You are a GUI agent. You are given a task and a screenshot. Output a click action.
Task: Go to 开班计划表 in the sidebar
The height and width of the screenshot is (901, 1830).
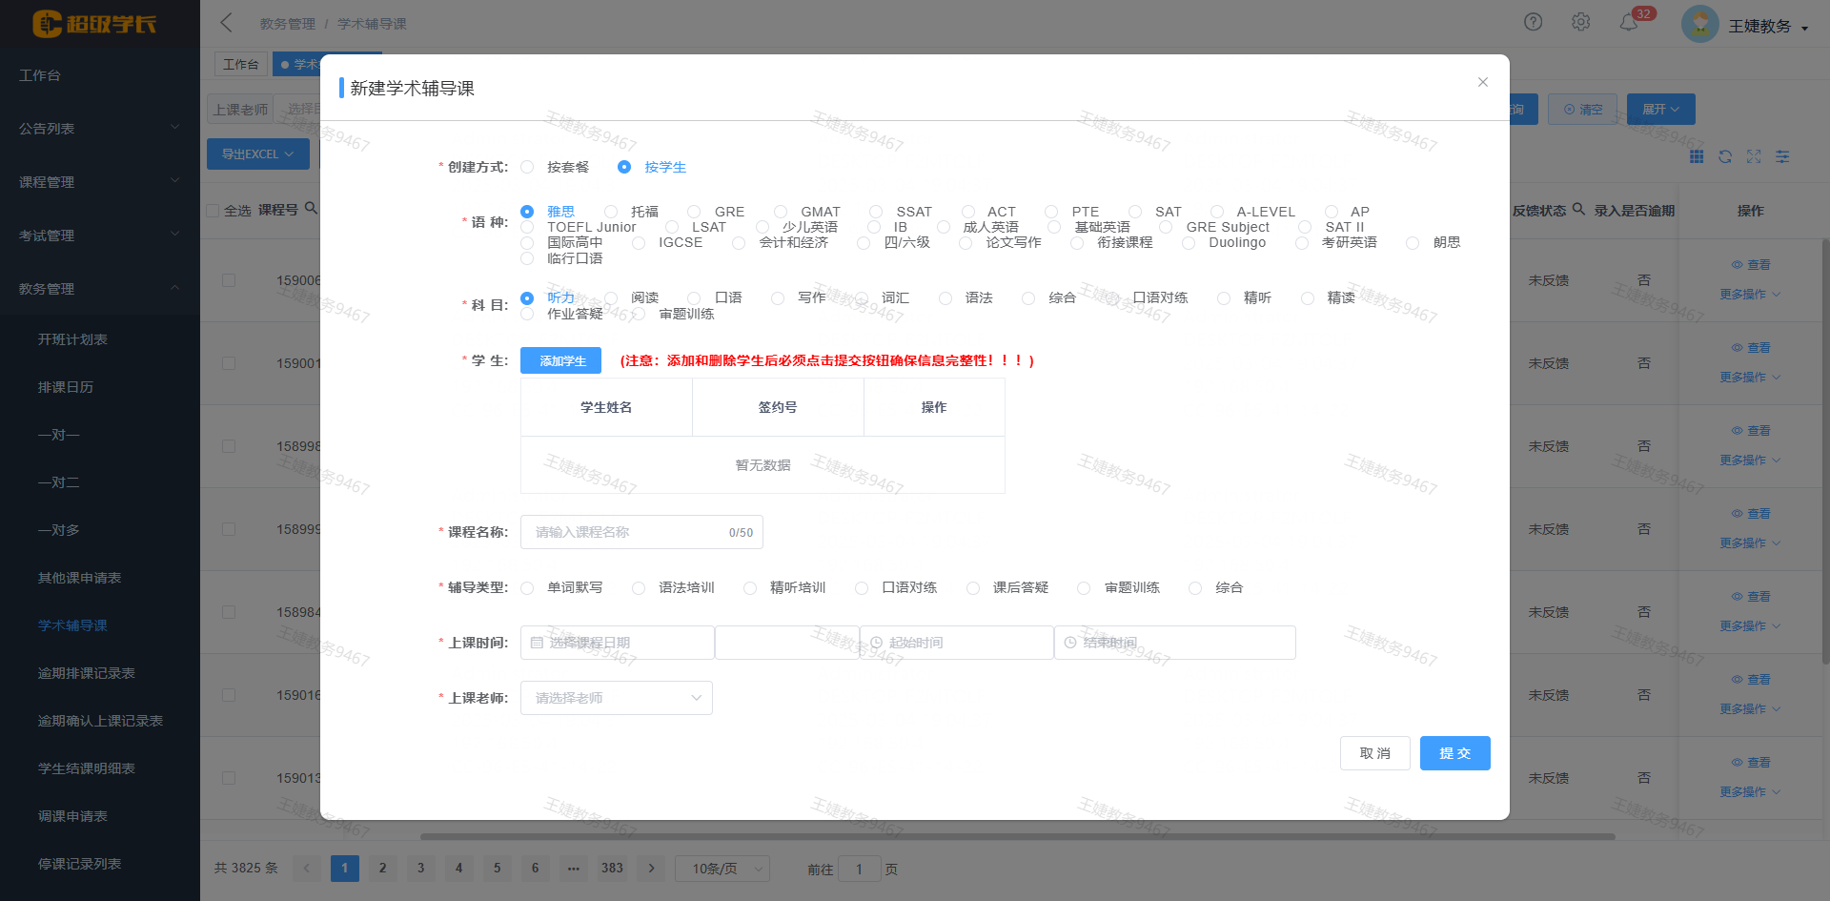[x=72, y=339]
